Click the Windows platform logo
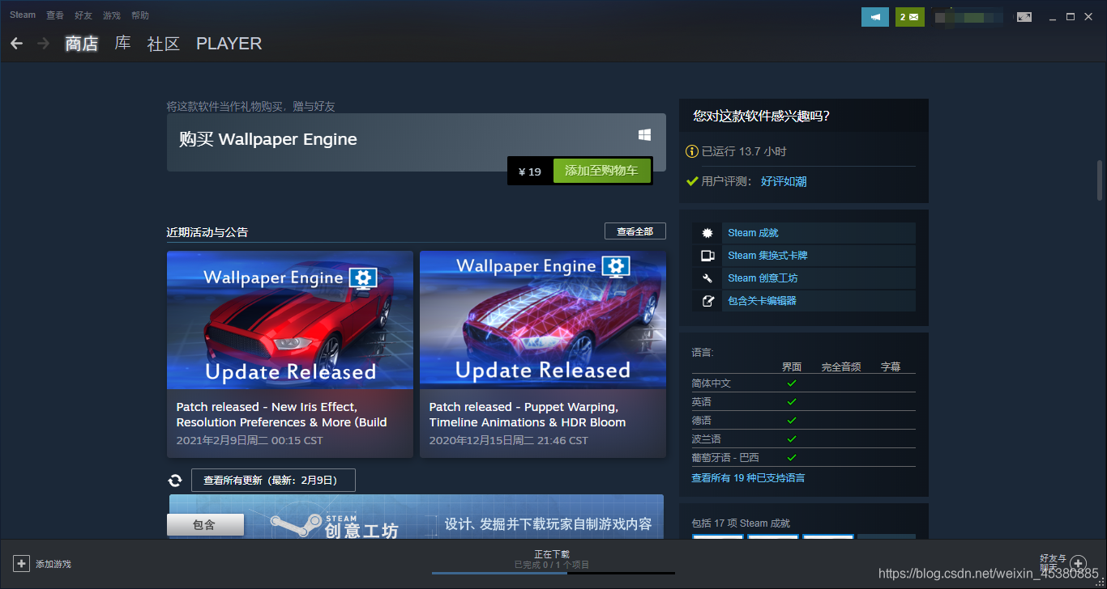This screenshot has width=1107, height=589. [644, 134]
